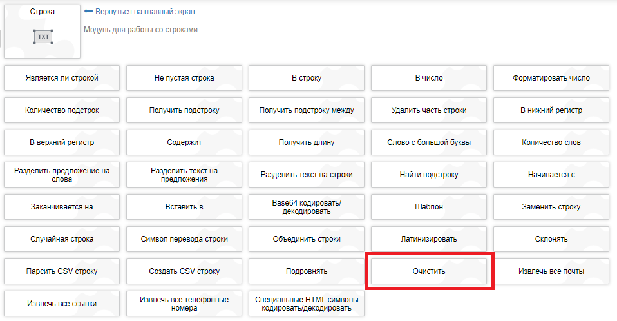
Task: Click the 'Очистить' button
Action: 429,272
